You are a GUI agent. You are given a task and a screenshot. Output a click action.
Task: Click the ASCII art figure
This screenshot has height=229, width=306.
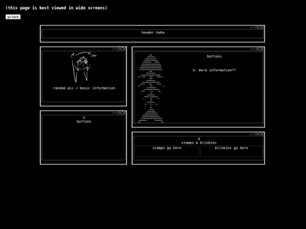(151, 89)
